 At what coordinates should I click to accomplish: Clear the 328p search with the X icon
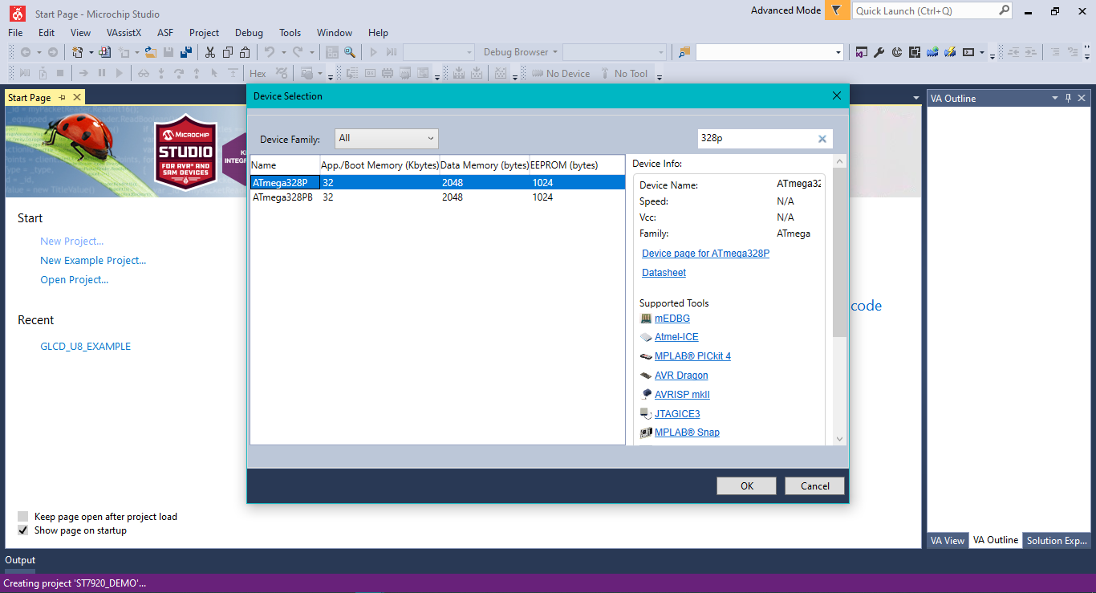[x=822, y=139]
